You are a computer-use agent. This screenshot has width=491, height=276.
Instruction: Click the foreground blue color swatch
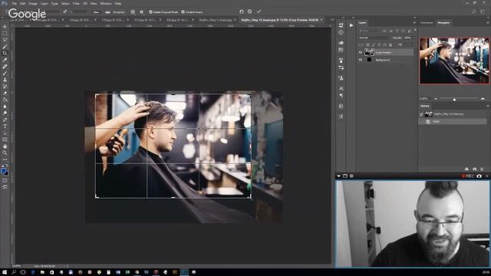point(3,170)
